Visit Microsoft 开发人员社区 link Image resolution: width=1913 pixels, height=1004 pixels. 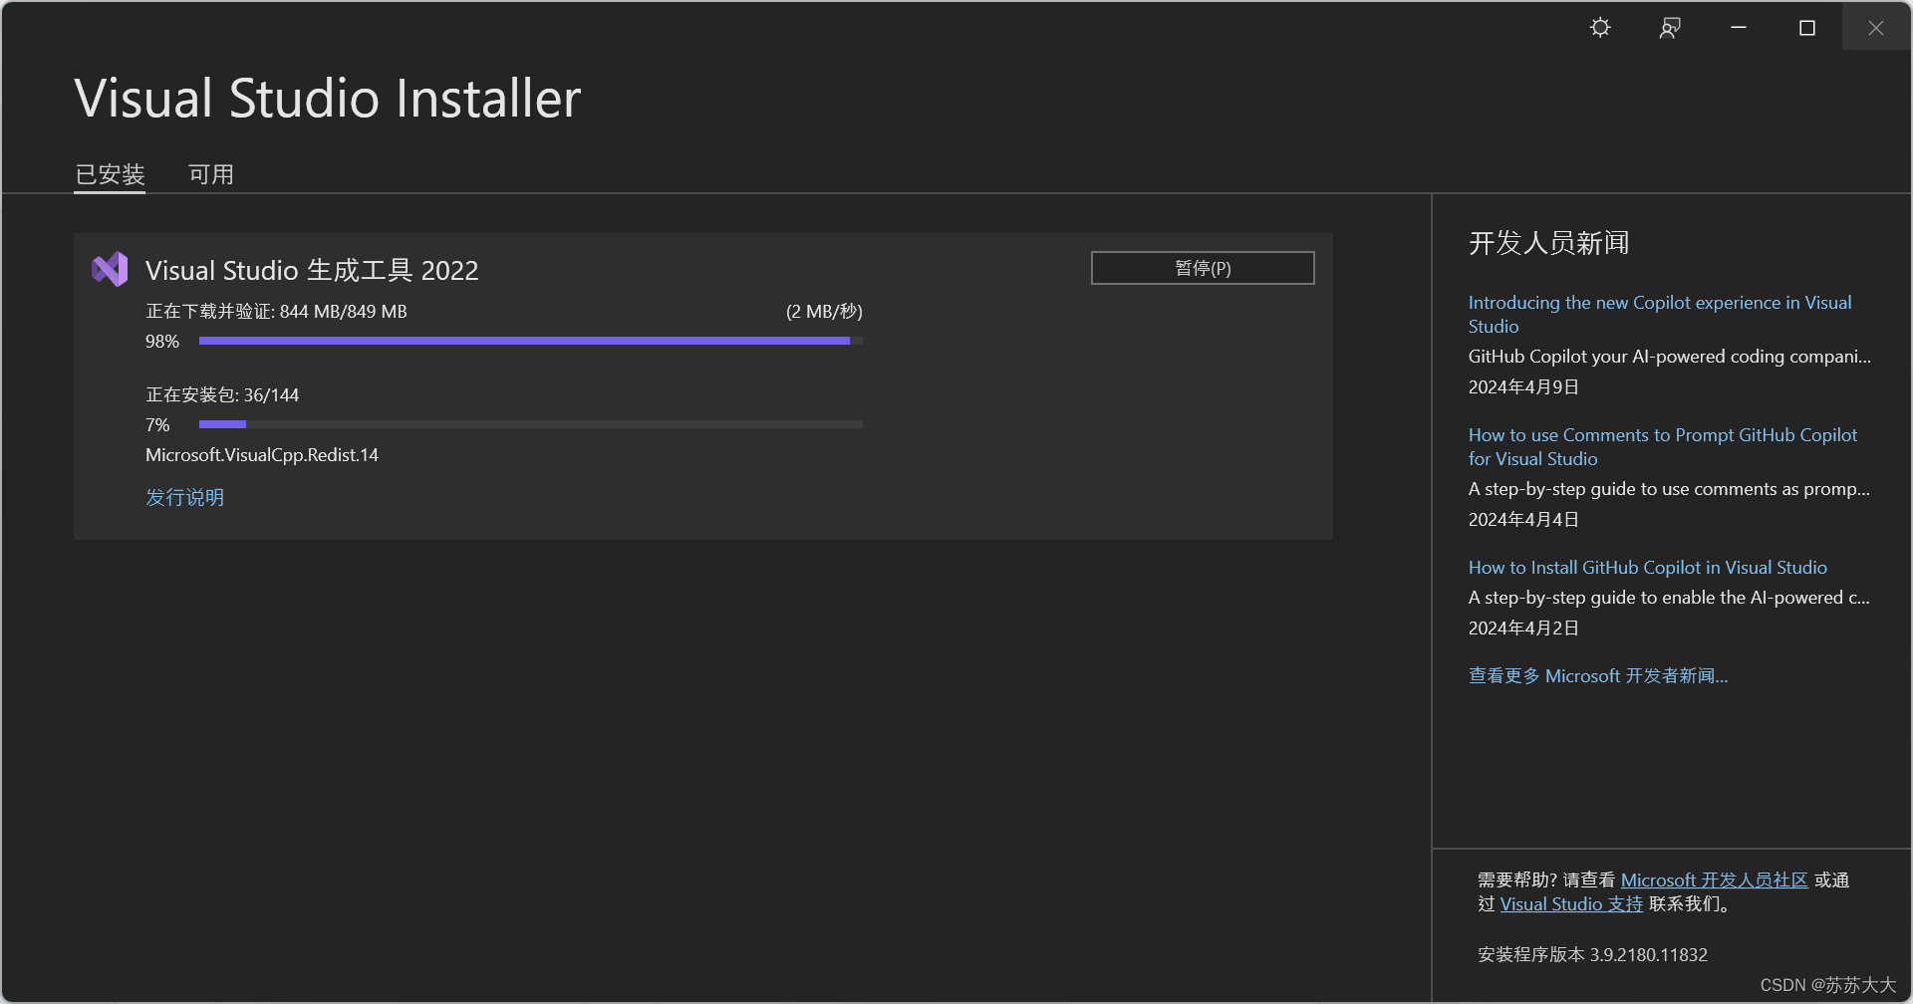(1714, 879)
